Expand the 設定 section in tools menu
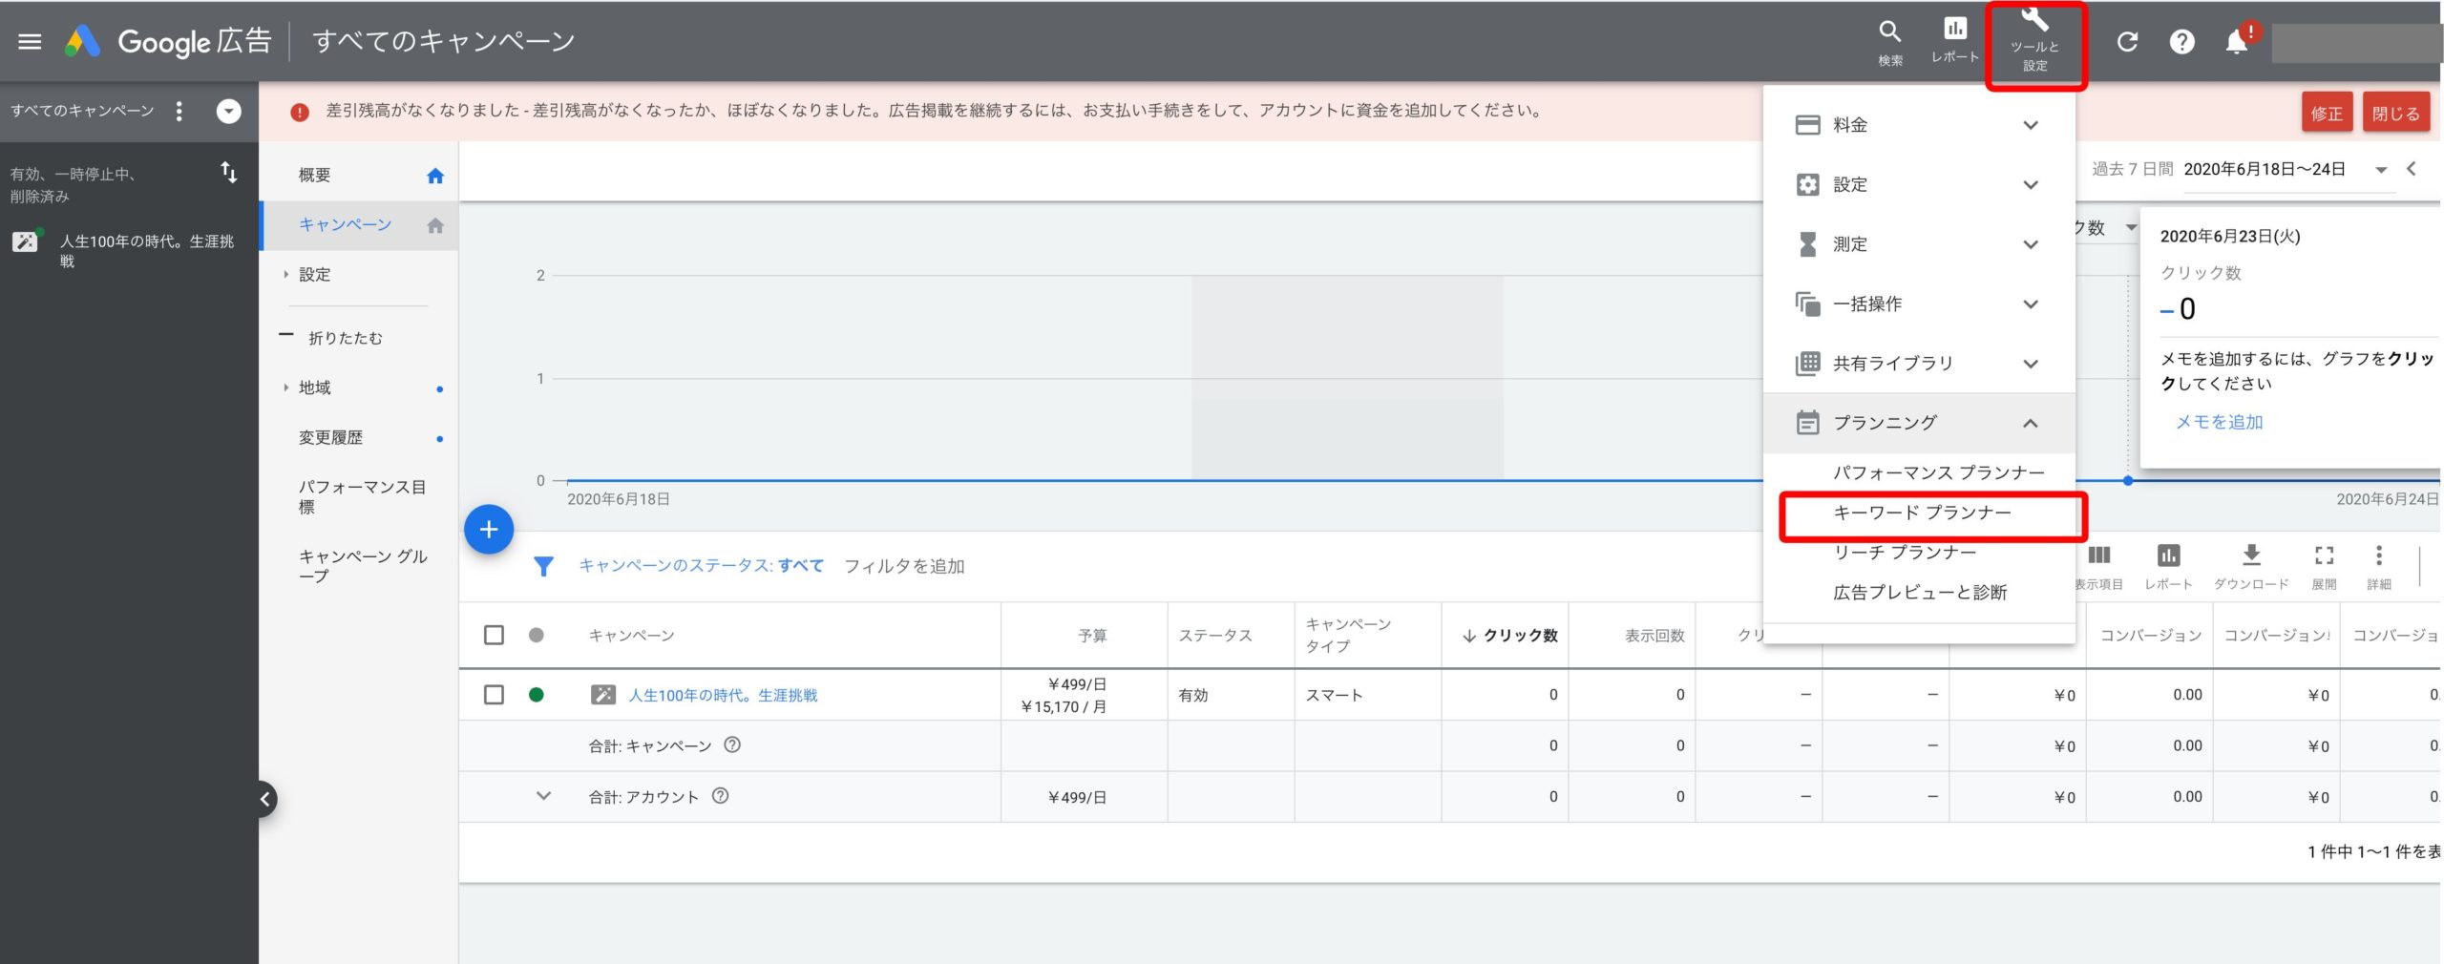The width and height of the screenshot is (2444, 964). point(1919,184)
